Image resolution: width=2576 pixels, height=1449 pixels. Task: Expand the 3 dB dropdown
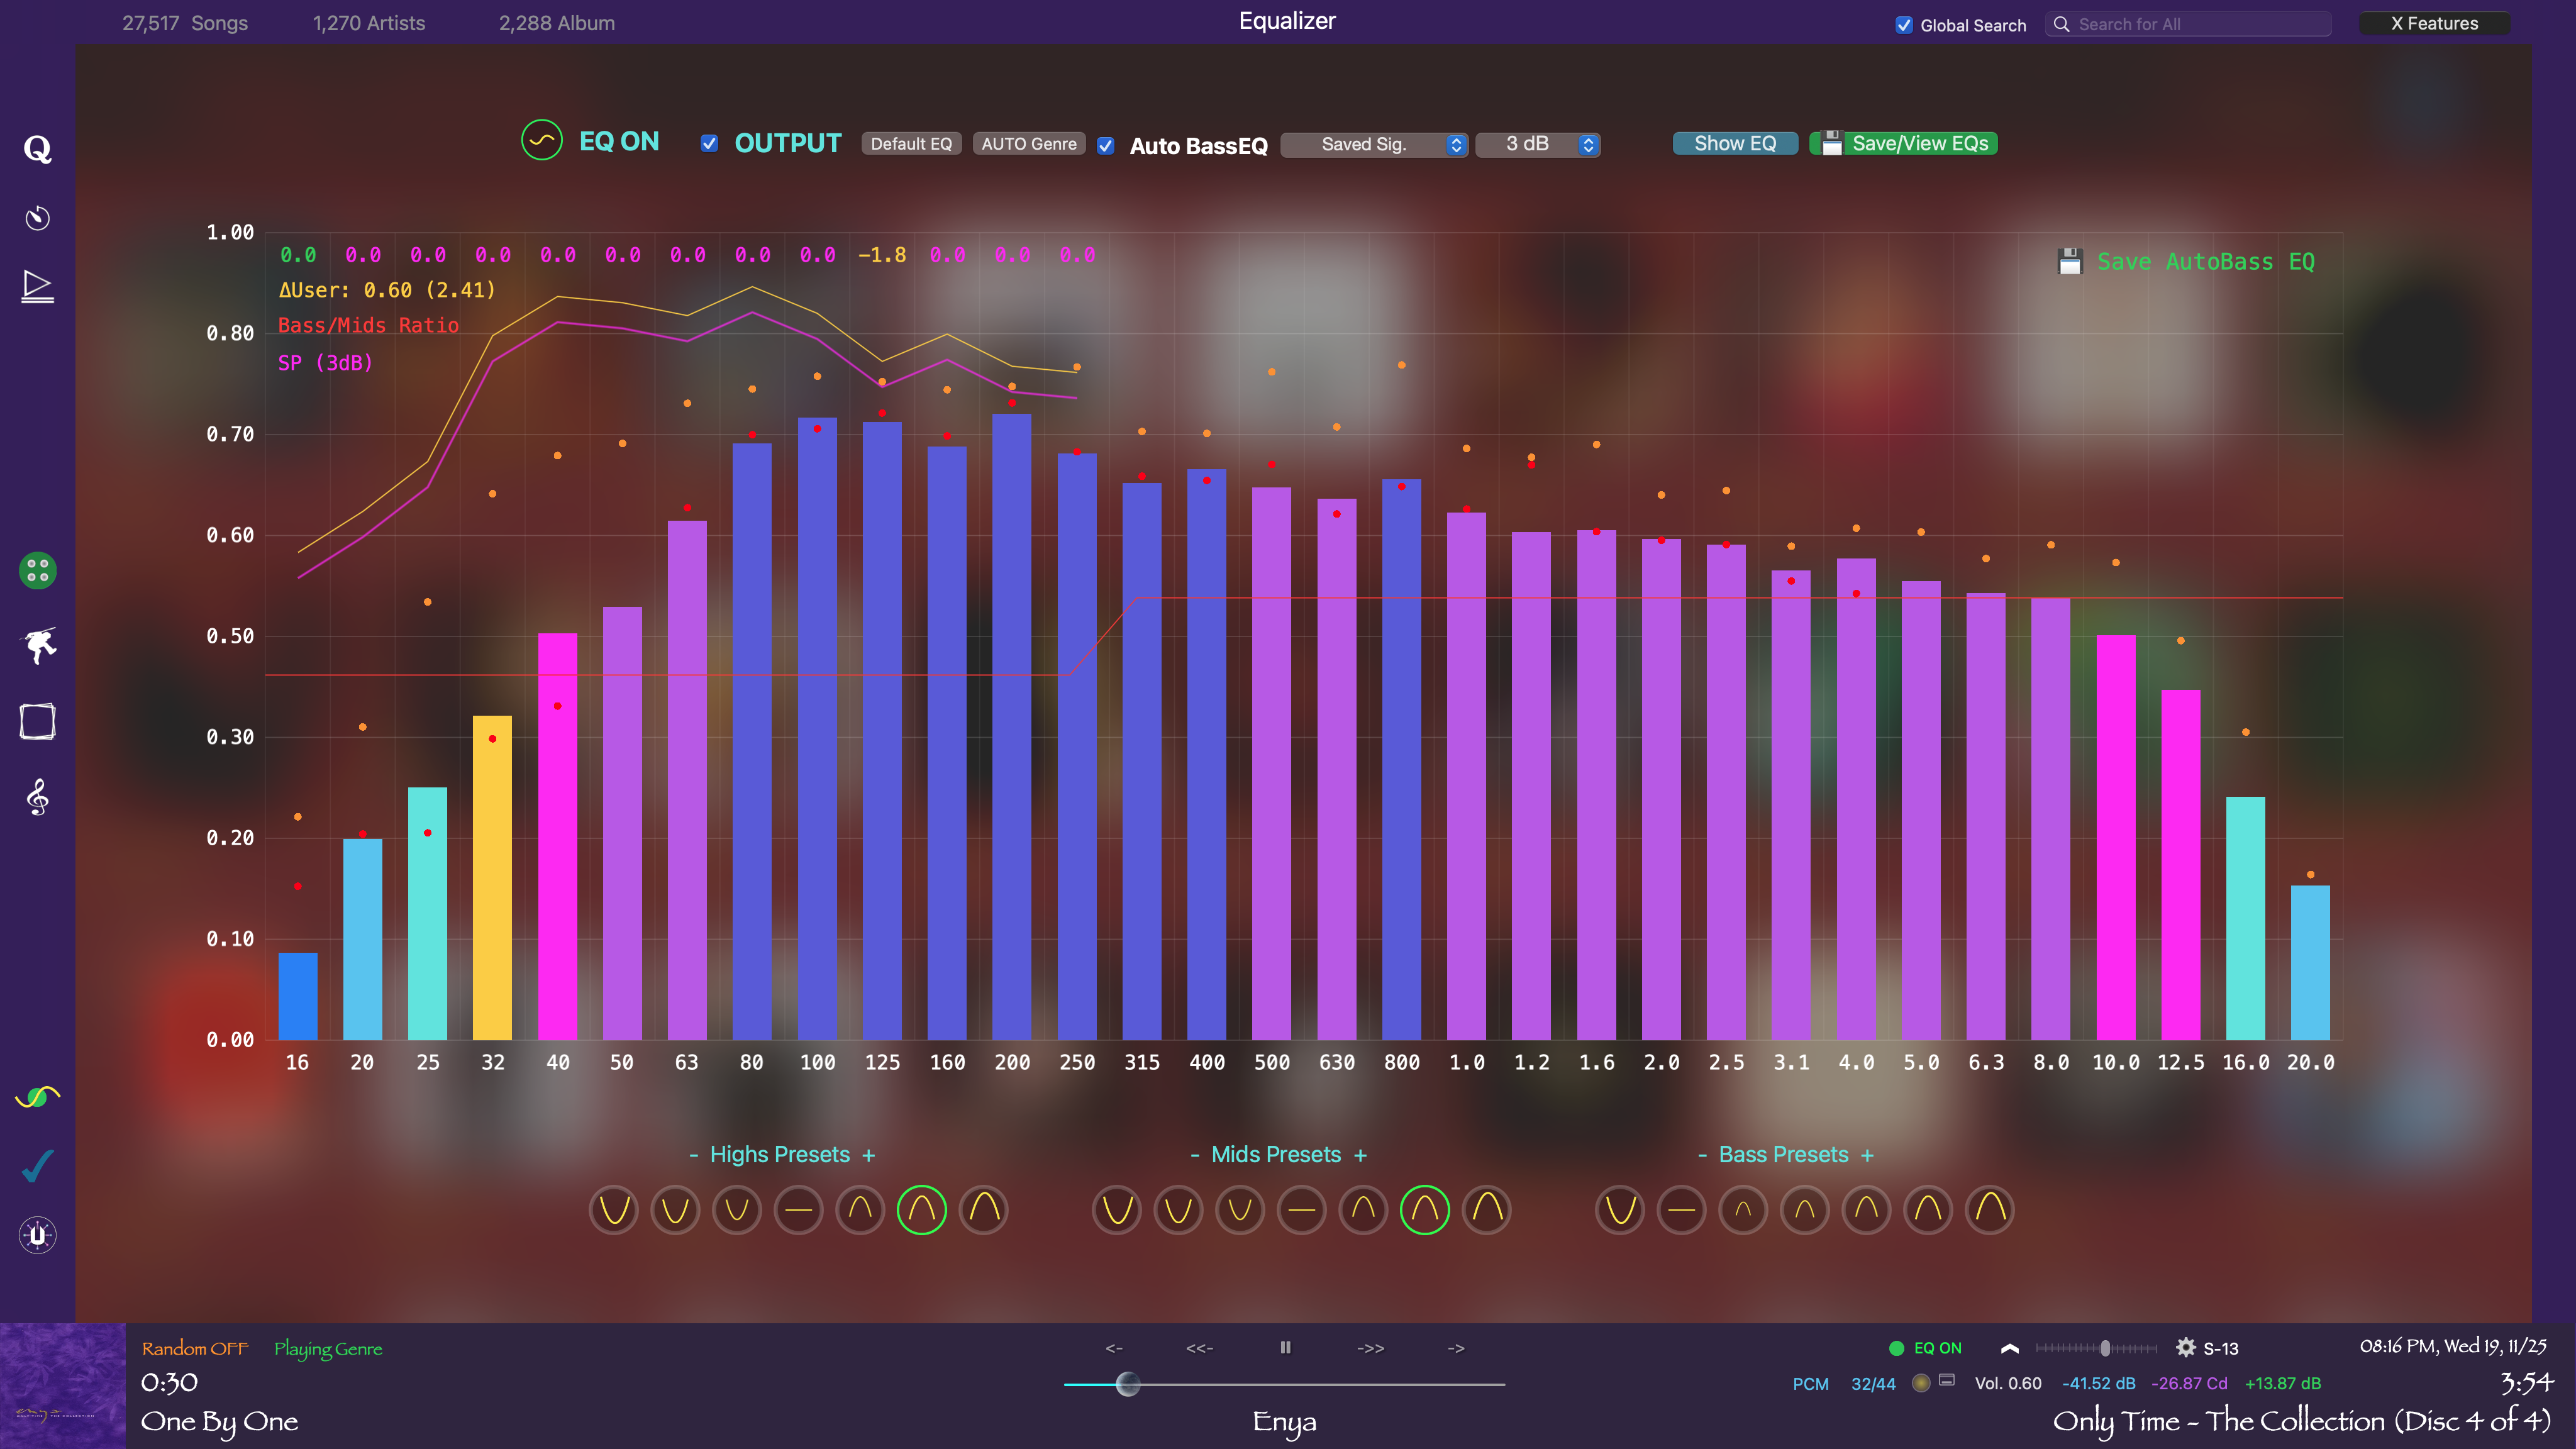click(1537, 145)
